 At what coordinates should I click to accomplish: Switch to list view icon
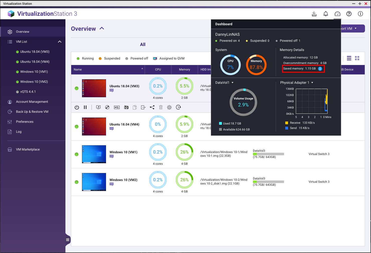pos(349,58)
